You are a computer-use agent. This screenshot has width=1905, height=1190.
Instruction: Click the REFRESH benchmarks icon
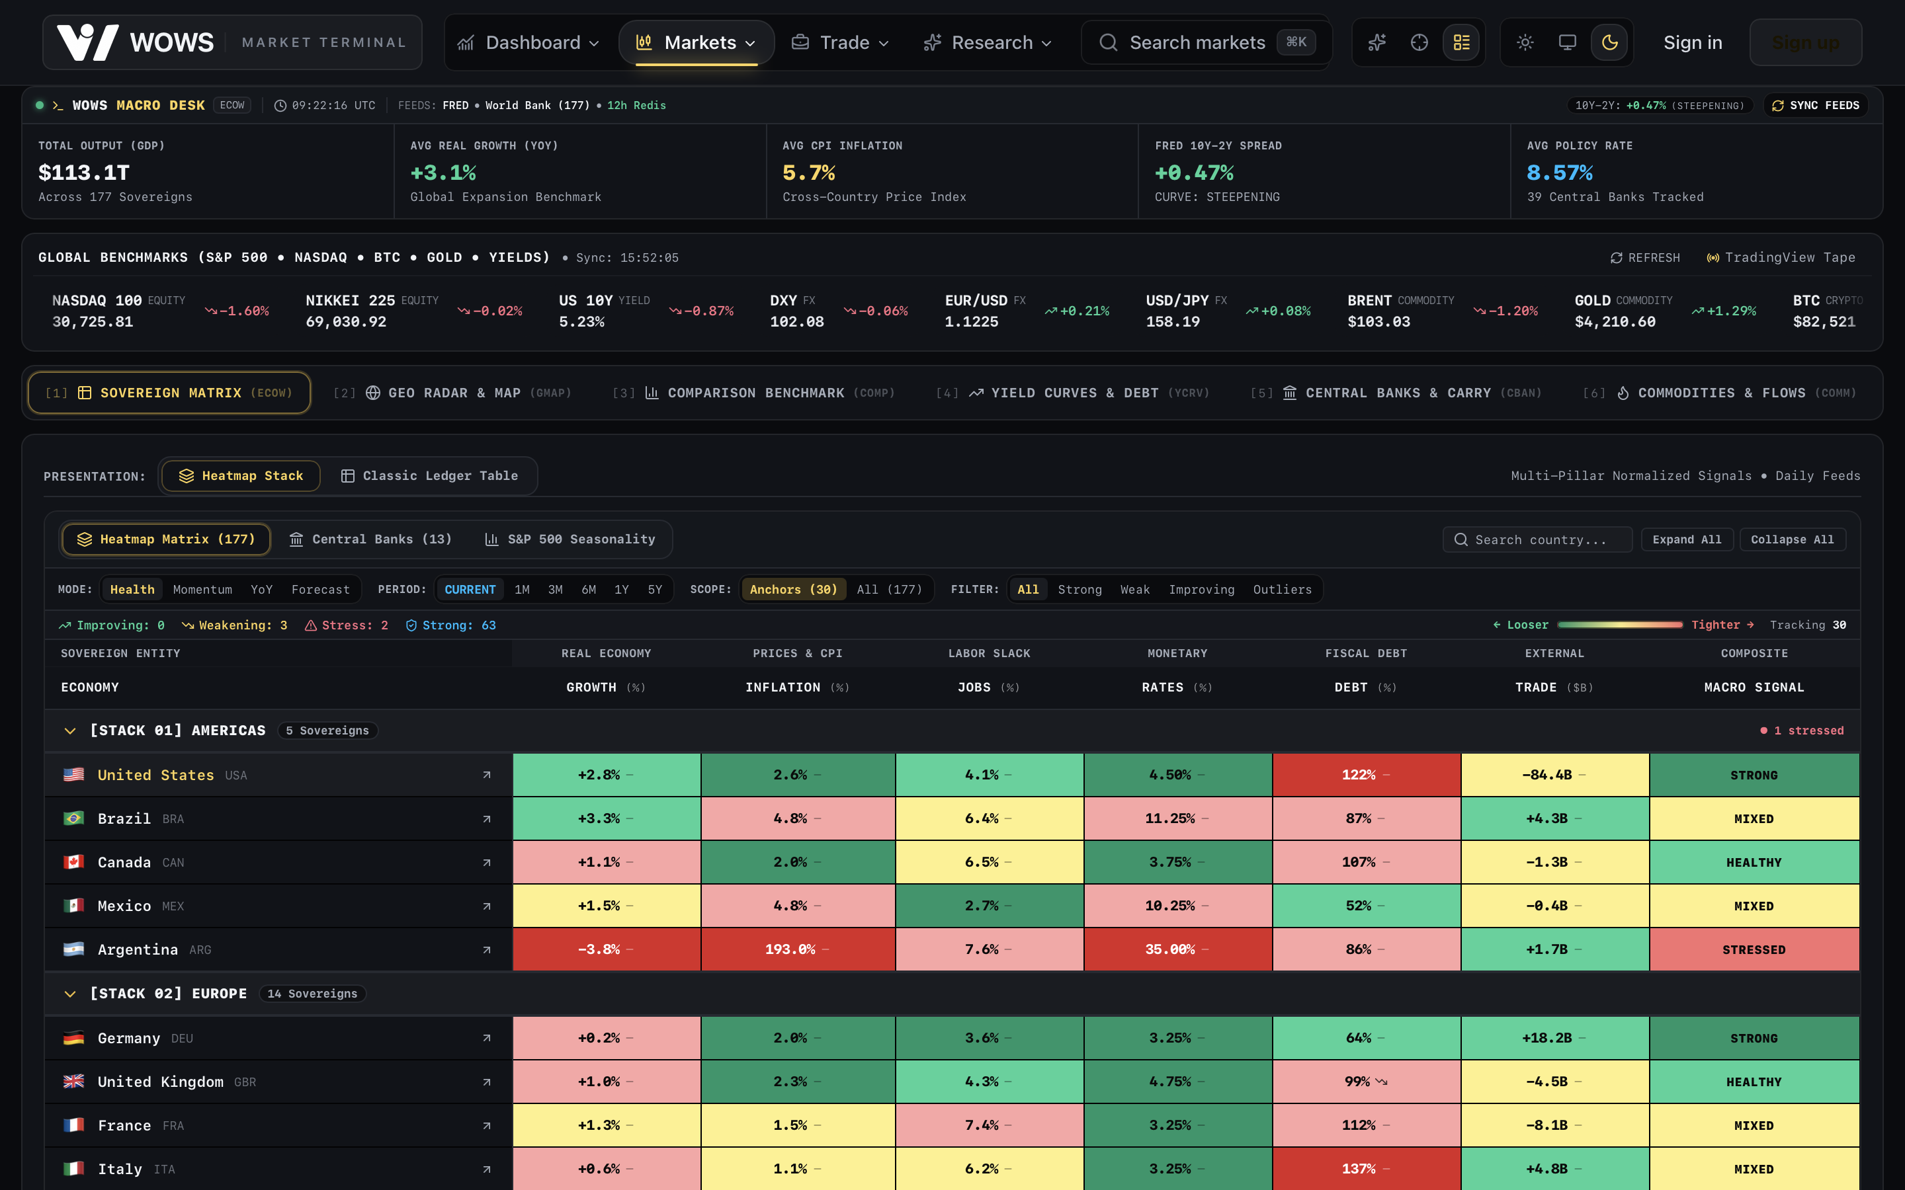tap(1616, 258)
